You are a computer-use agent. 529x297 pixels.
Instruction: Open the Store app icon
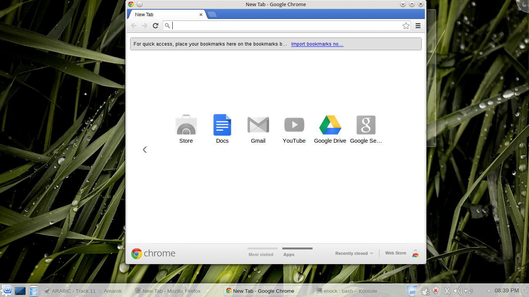coord(186,125)
